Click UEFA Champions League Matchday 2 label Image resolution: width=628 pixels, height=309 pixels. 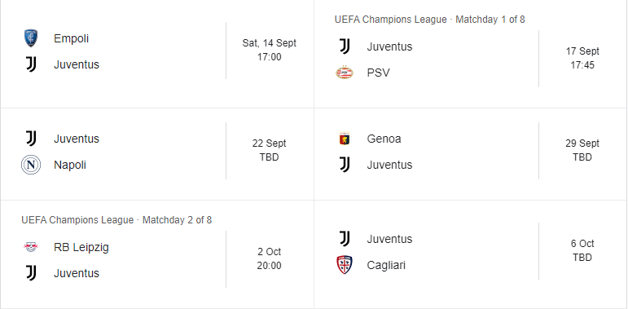[116, 219]
